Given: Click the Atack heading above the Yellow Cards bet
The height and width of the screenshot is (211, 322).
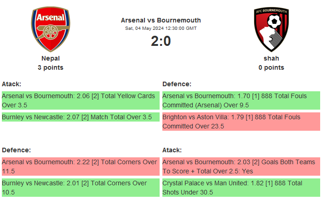Looking at the screenshot, I should 11,84.
